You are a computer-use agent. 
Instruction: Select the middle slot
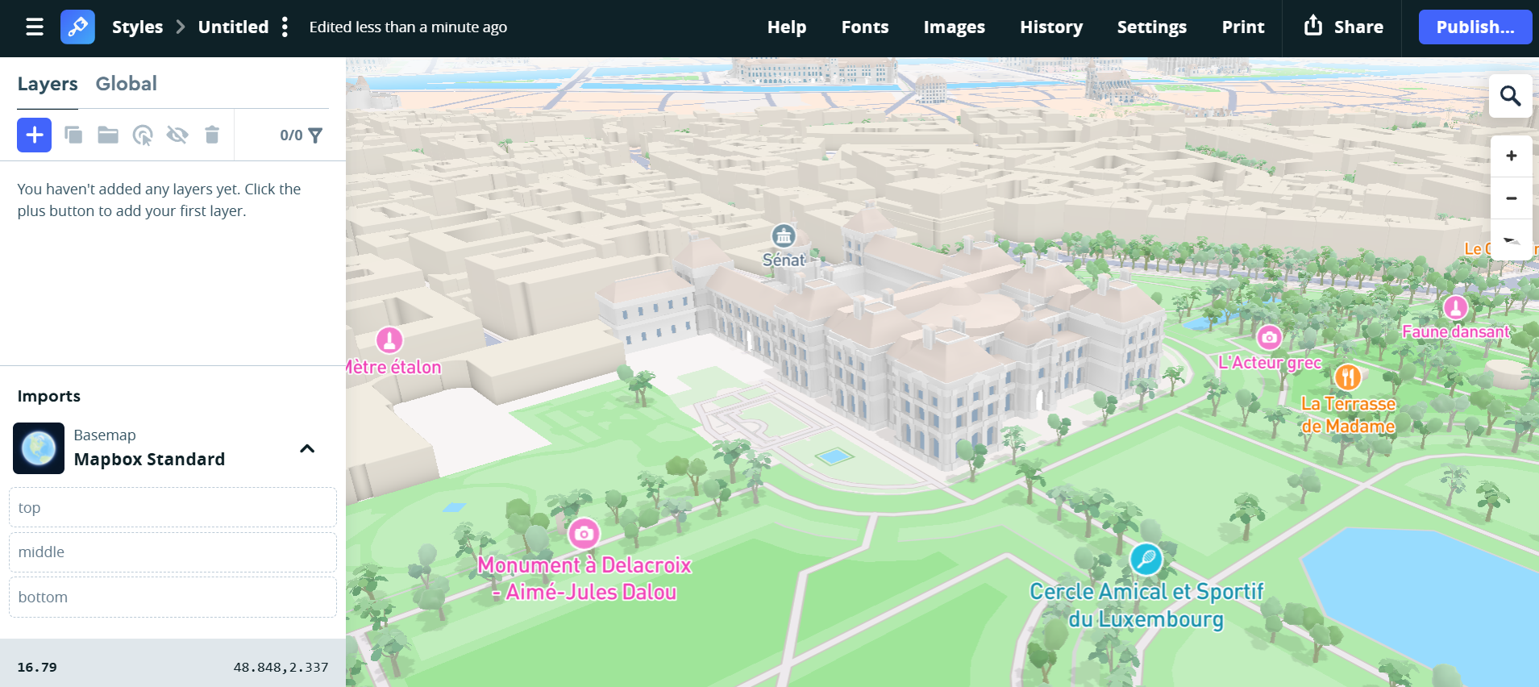[173, 552]
